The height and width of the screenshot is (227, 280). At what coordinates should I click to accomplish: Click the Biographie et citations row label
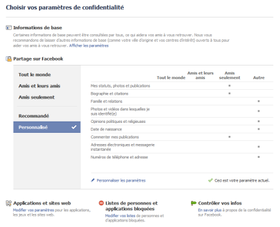[110, 94]
